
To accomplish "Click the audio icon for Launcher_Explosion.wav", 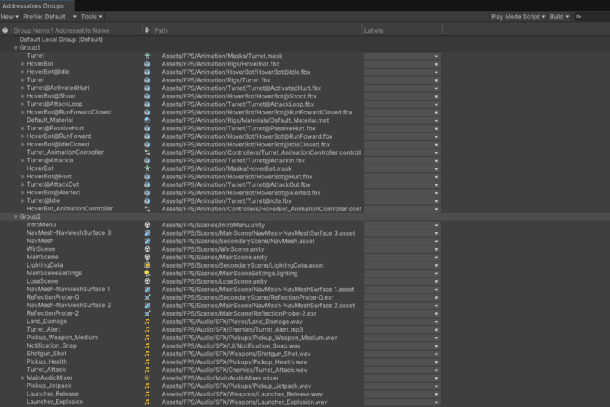I will click(147, 402).
